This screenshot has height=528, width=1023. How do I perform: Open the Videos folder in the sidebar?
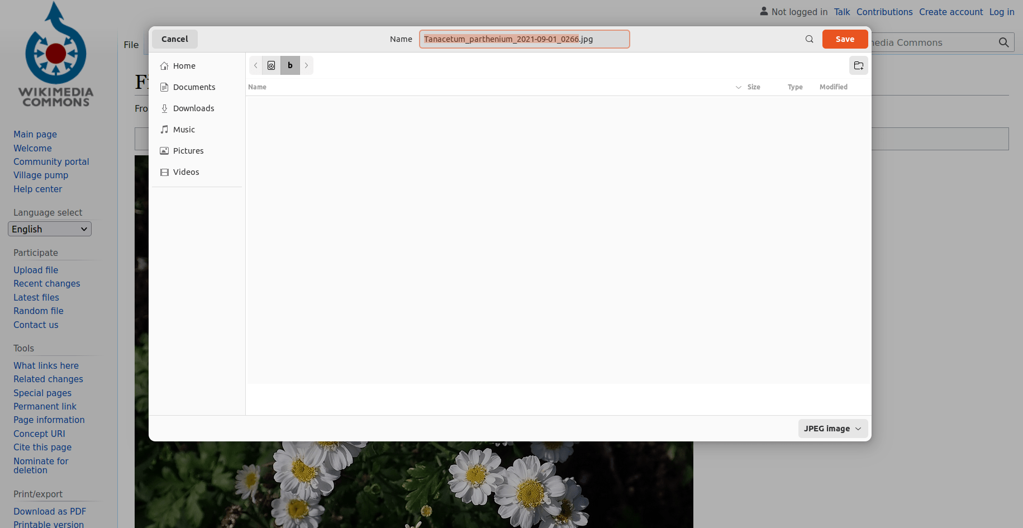(x=186, y=172)
